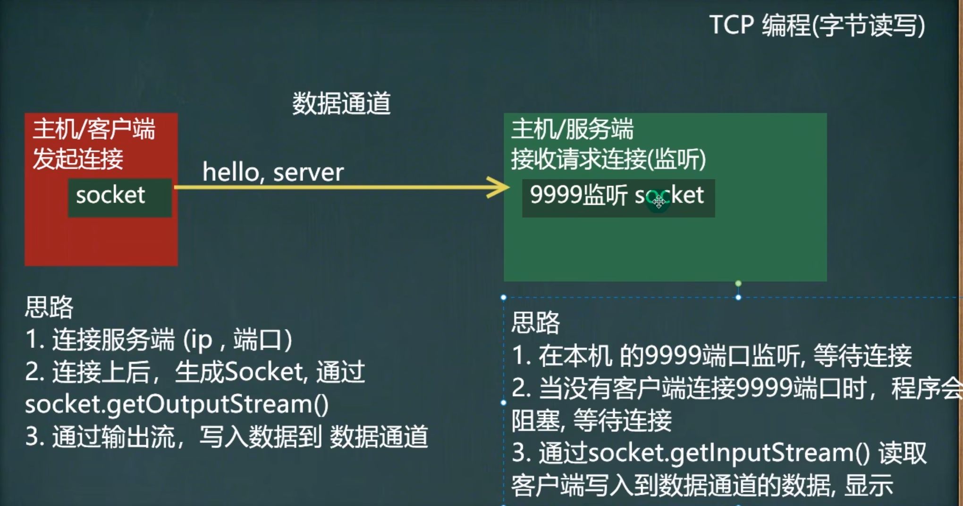963x506 pixels.
Task: Select the 9999监听 socket box
Action: click(x=618, y=198)
